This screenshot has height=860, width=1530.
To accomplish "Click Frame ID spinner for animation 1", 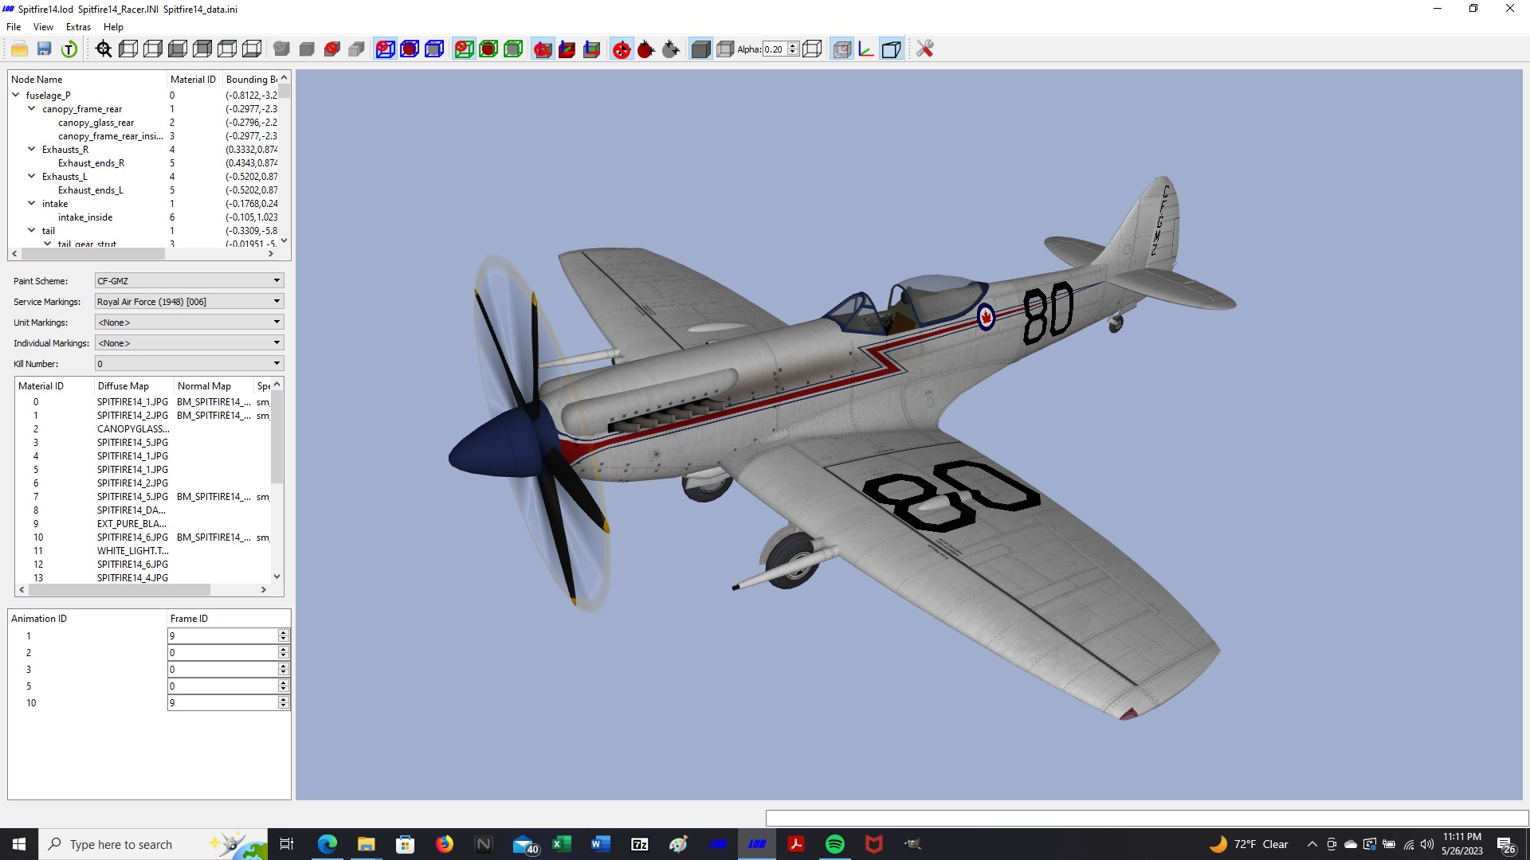I will [x=283, y=635].
